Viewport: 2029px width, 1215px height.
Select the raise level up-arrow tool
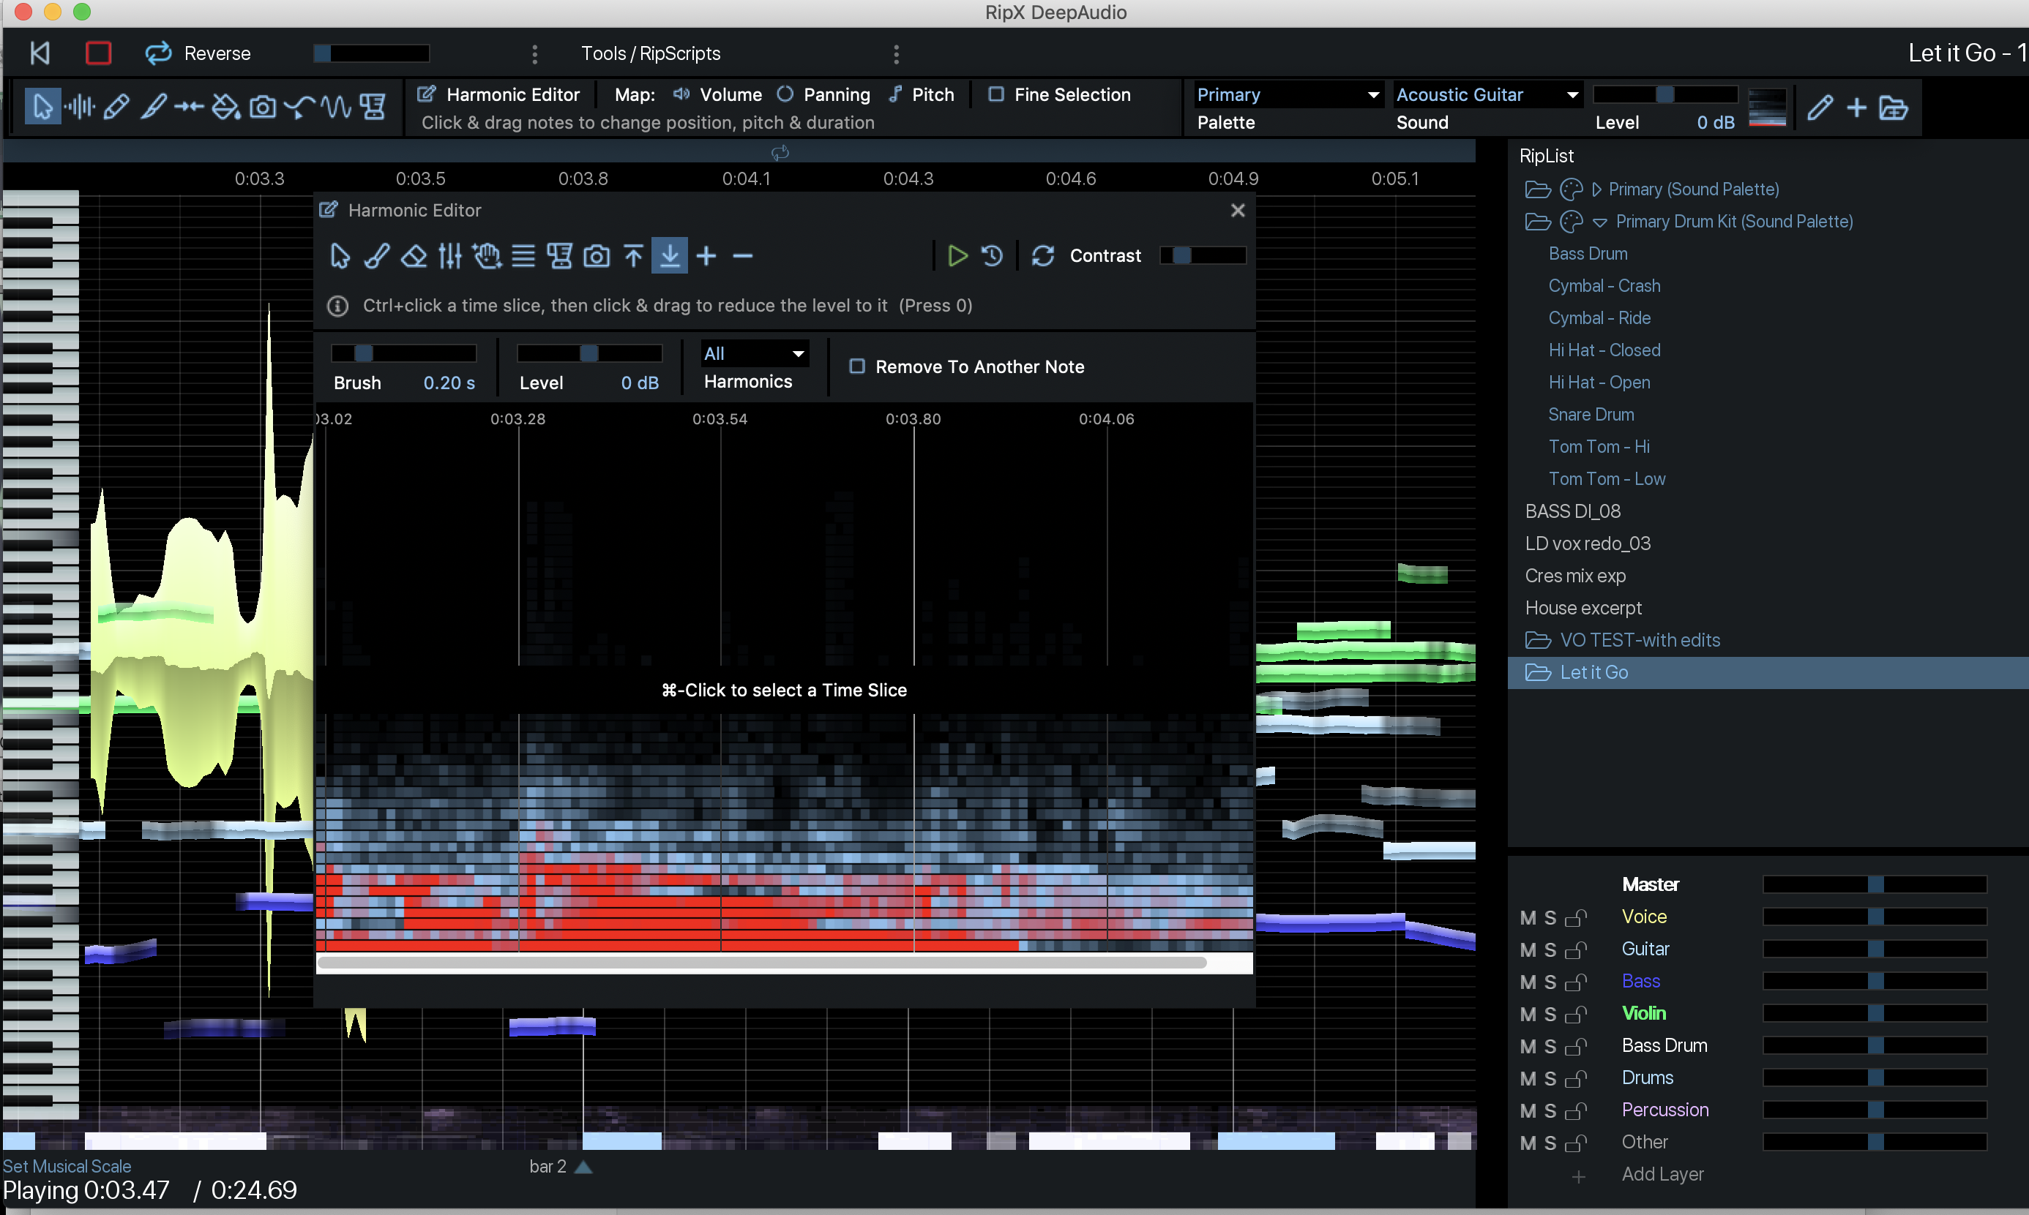click(633, 256)
